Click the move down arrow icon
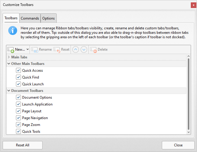 click(84, 49)
